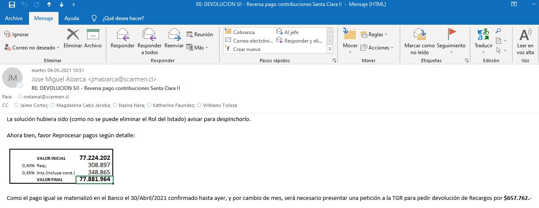
Task: Click the presence indicator next to Jaime Cortes
Action: point(16,105)
